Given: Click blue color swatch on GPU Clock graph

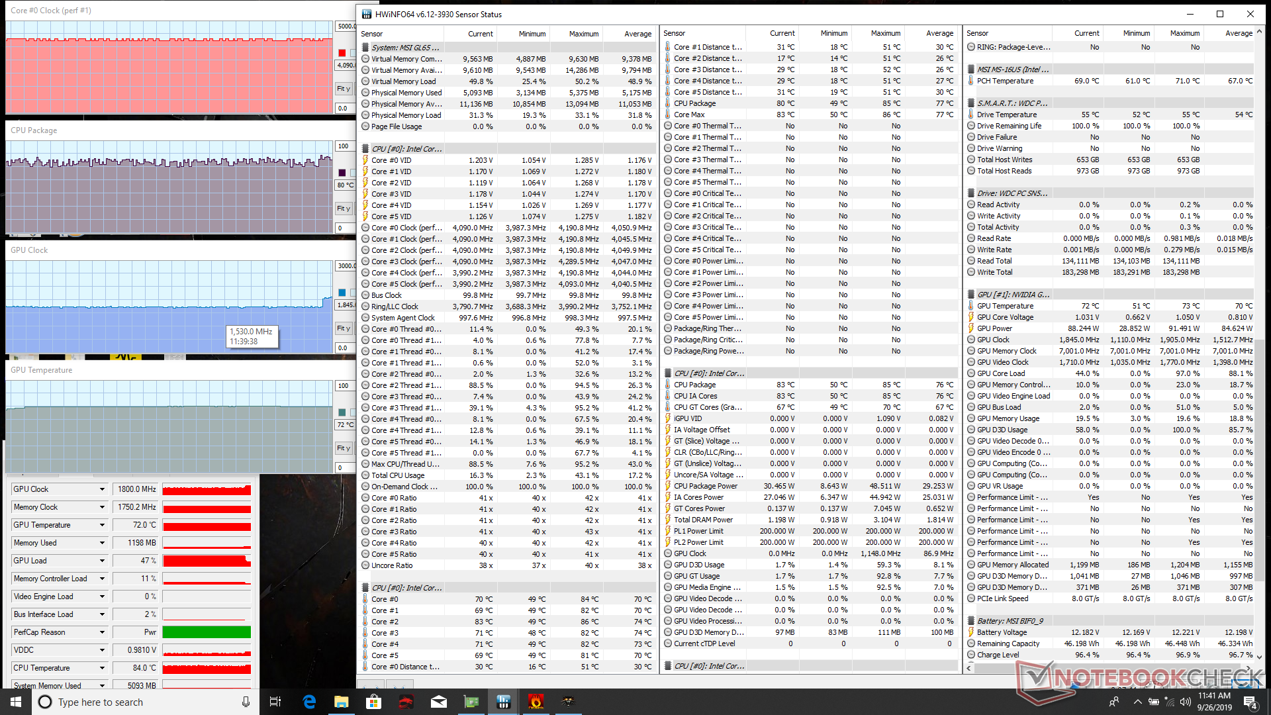Looking at the screenshot, I should 342,293.
